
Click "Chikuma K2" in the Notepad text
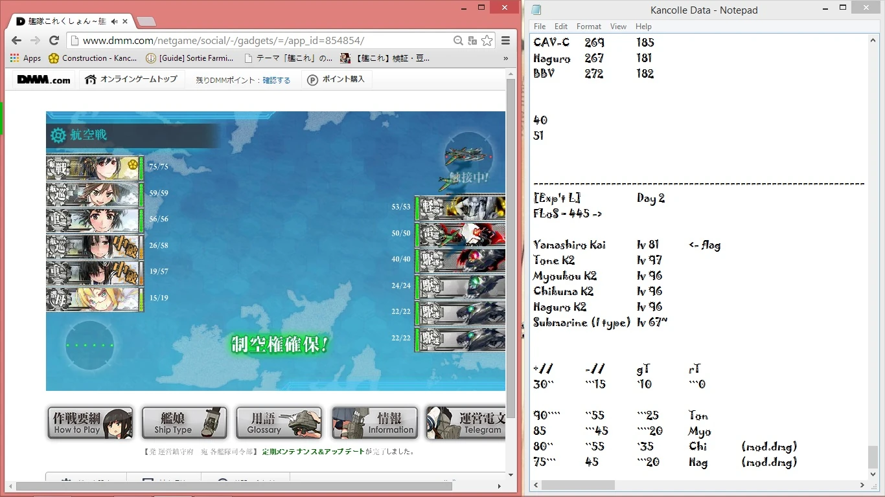[564, 291]
